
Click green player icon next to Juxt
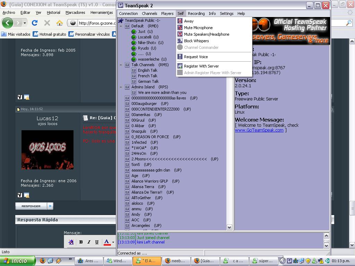(x=134, y=32)
